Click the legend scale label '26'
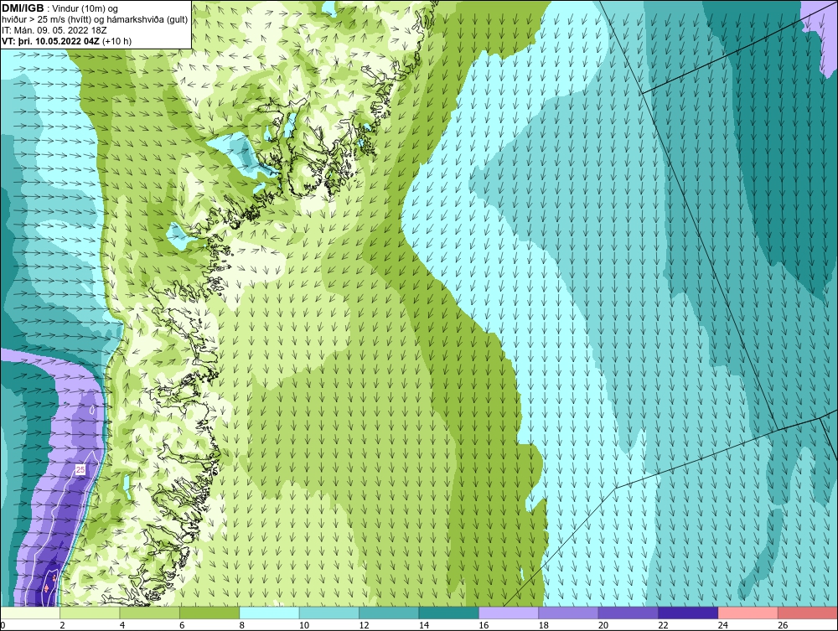The height and width of the screenshot is (631, 838). tap(783, 625)
